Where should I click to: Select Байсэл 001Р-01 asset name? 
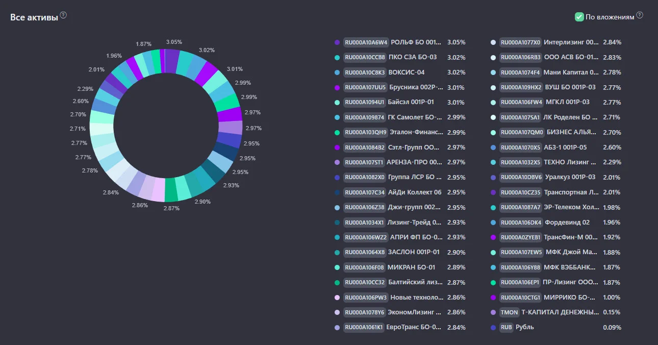pyautogui.click(x=411, y=103)
